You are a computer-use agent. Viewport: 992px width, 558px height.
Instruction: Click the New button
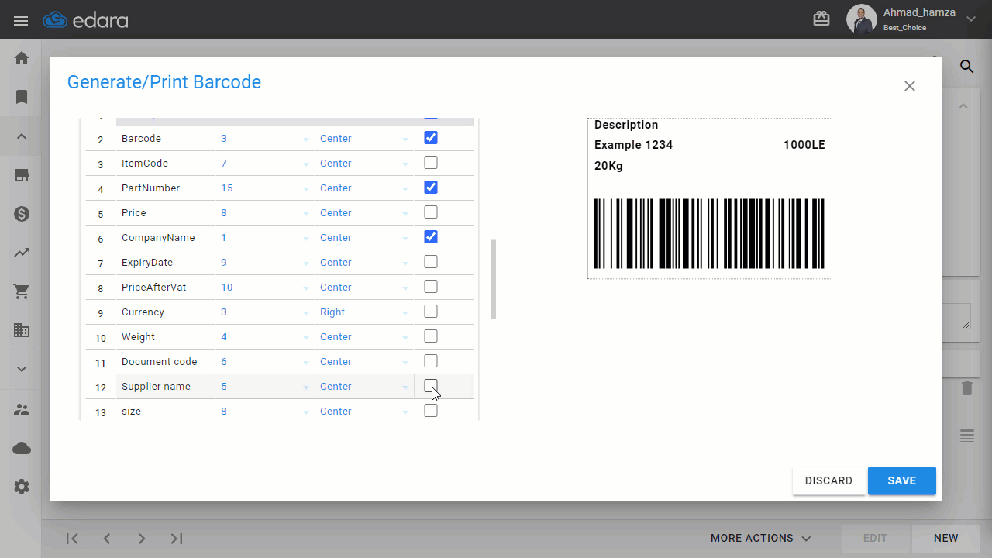click(x=945, y=538)
